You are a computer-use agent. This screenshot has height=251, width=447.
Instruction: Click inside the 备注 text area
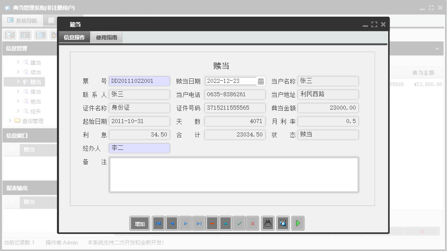click(233, 175)
